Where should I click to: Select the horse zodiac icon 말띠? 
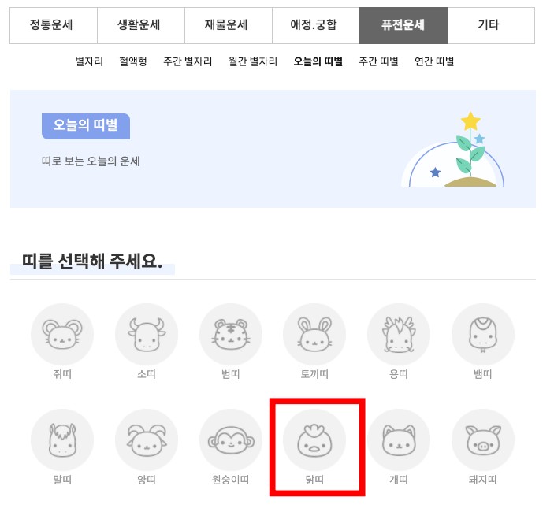pos(62,440)
